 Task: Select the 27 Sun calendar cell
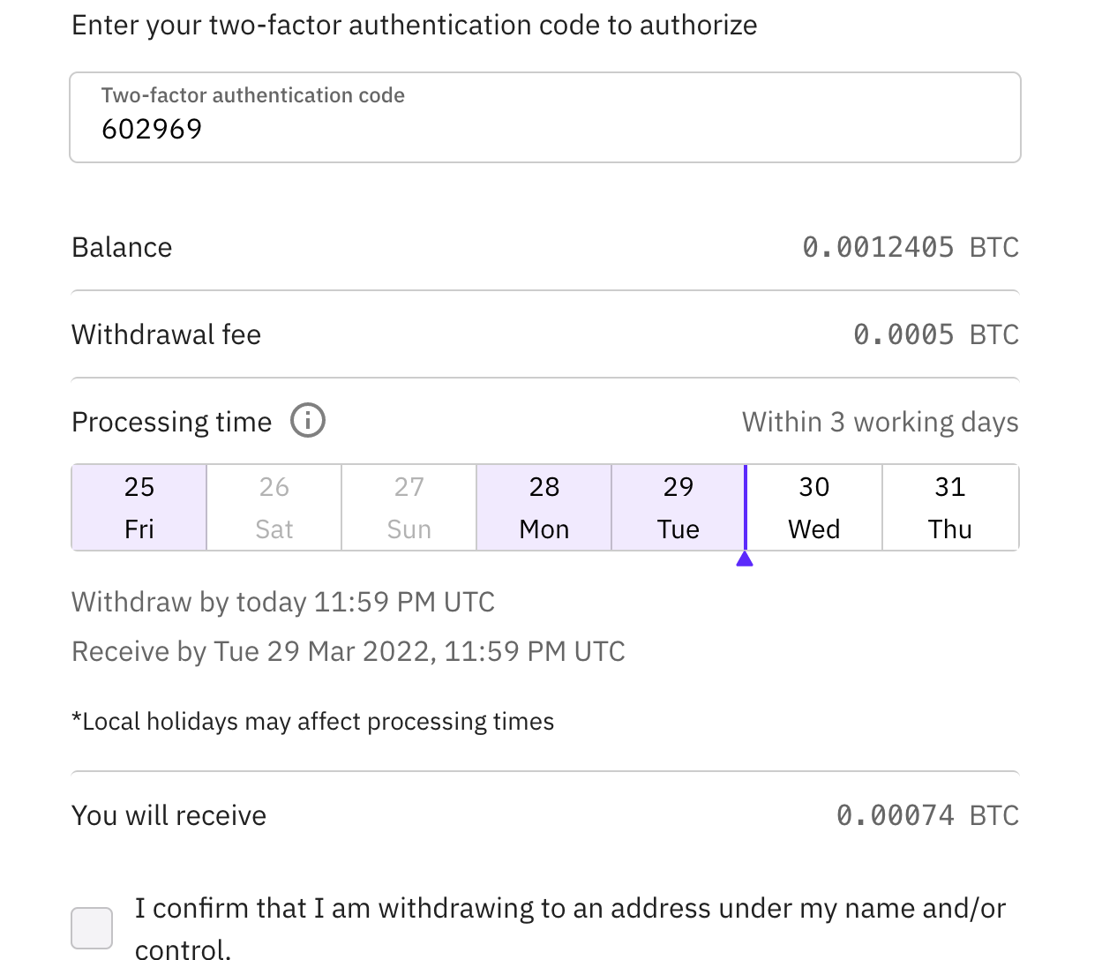point(409,507)
